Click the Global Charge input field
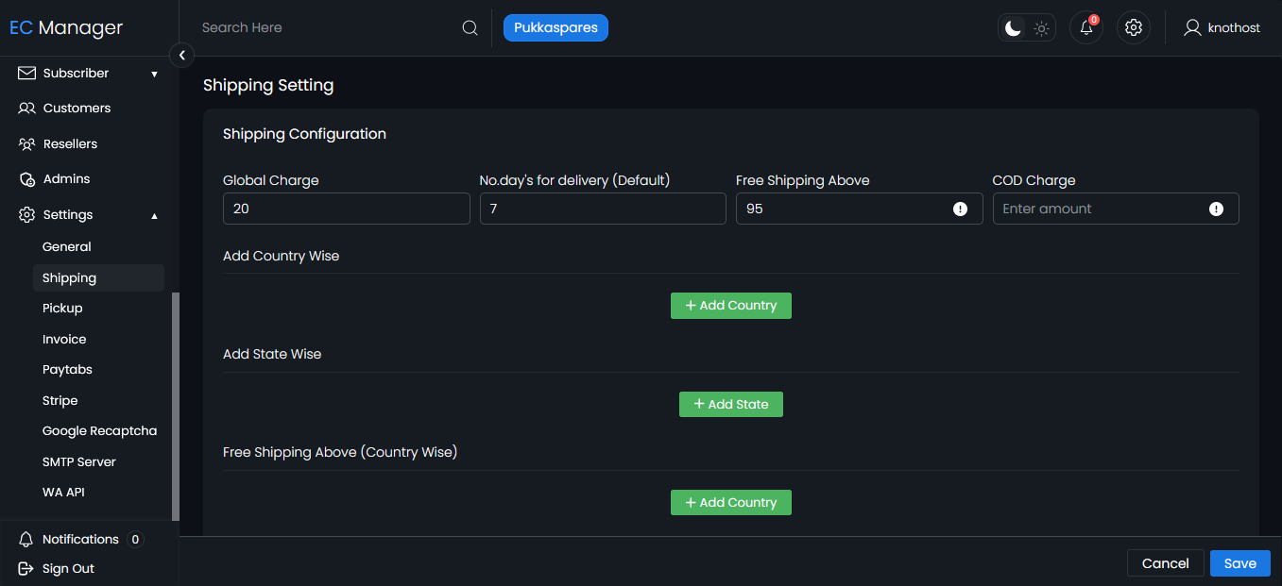Screen dimensions: 1282x586 [346, 209]
